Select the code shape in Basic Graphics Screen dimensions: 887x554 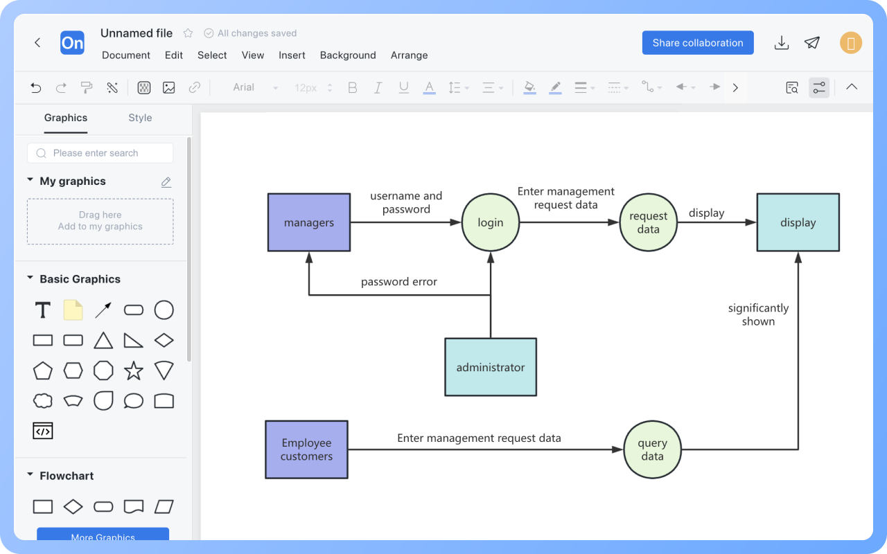[x=42, y=430]
